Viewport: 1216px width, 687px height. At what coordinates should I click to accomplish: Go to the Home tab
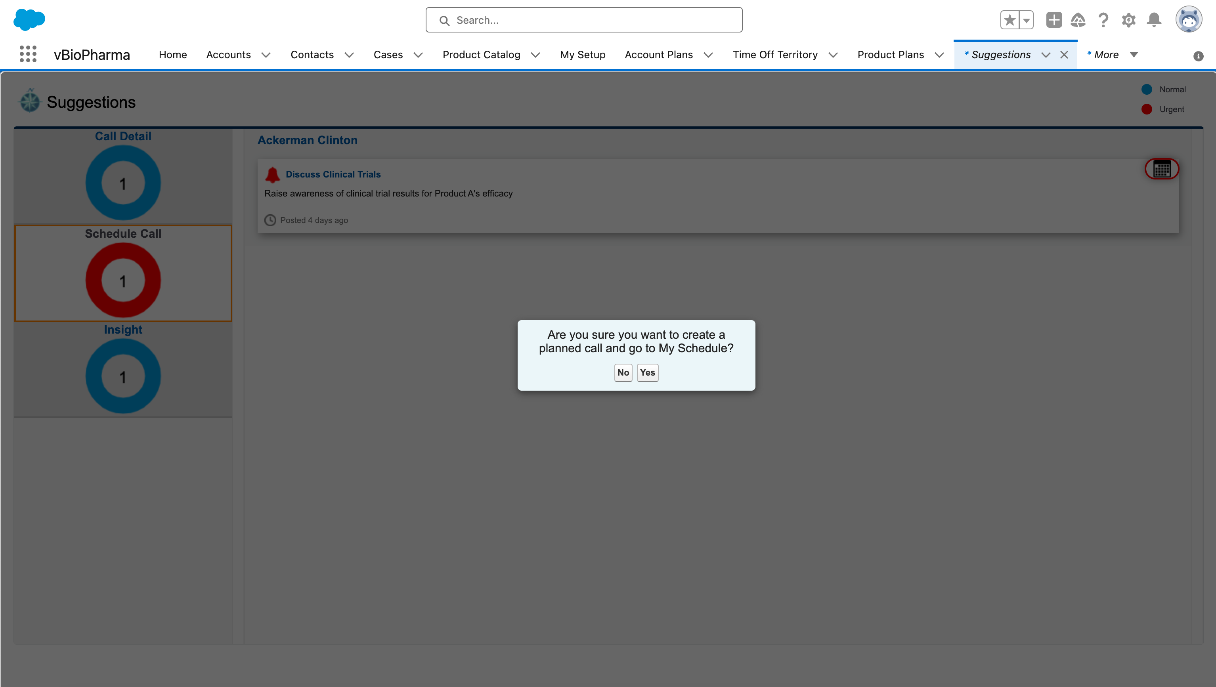pyautogui.click(x=173, y=55)
